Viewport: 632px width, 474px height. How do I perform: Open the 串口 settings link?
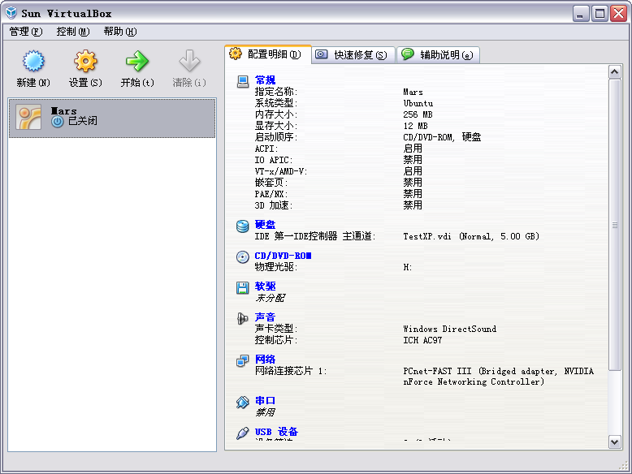[265, 401]
